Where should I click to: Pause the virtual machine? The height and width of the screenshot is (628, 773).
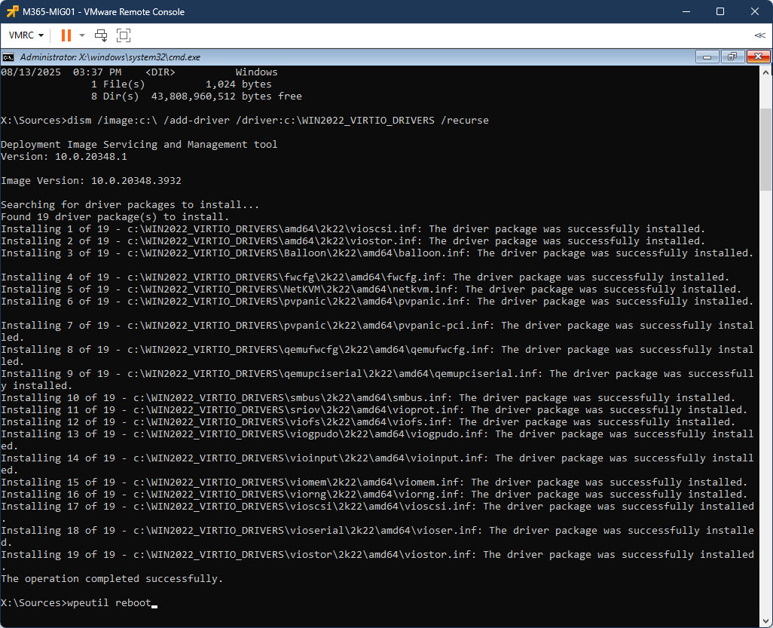(x=66, y=35)
